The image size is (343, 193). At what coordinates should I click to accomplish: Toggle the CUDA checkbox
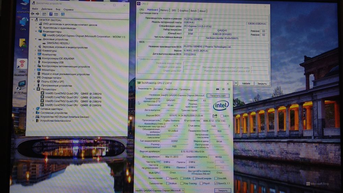pos(182,178)
